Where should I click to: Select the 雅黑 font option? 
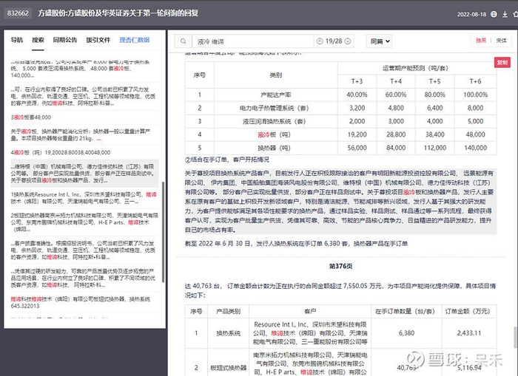pos(481,40)
